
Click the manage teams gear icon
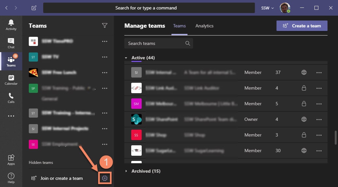click(105, 178)
